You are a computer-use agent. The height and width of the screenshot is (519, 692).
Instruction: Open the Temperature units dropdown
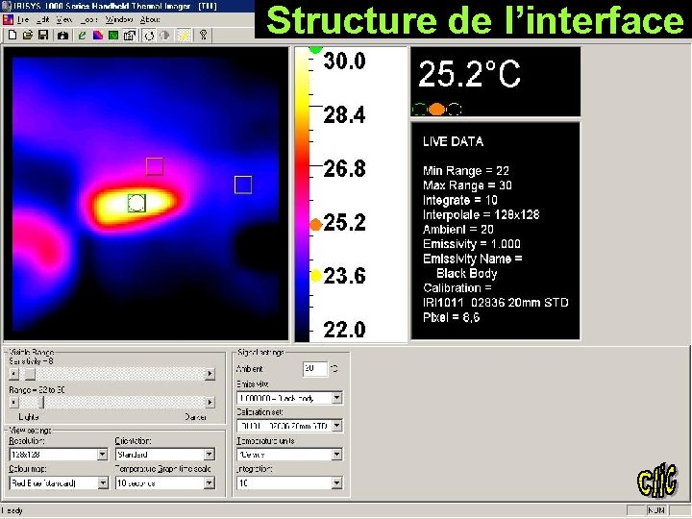[289, 454]
